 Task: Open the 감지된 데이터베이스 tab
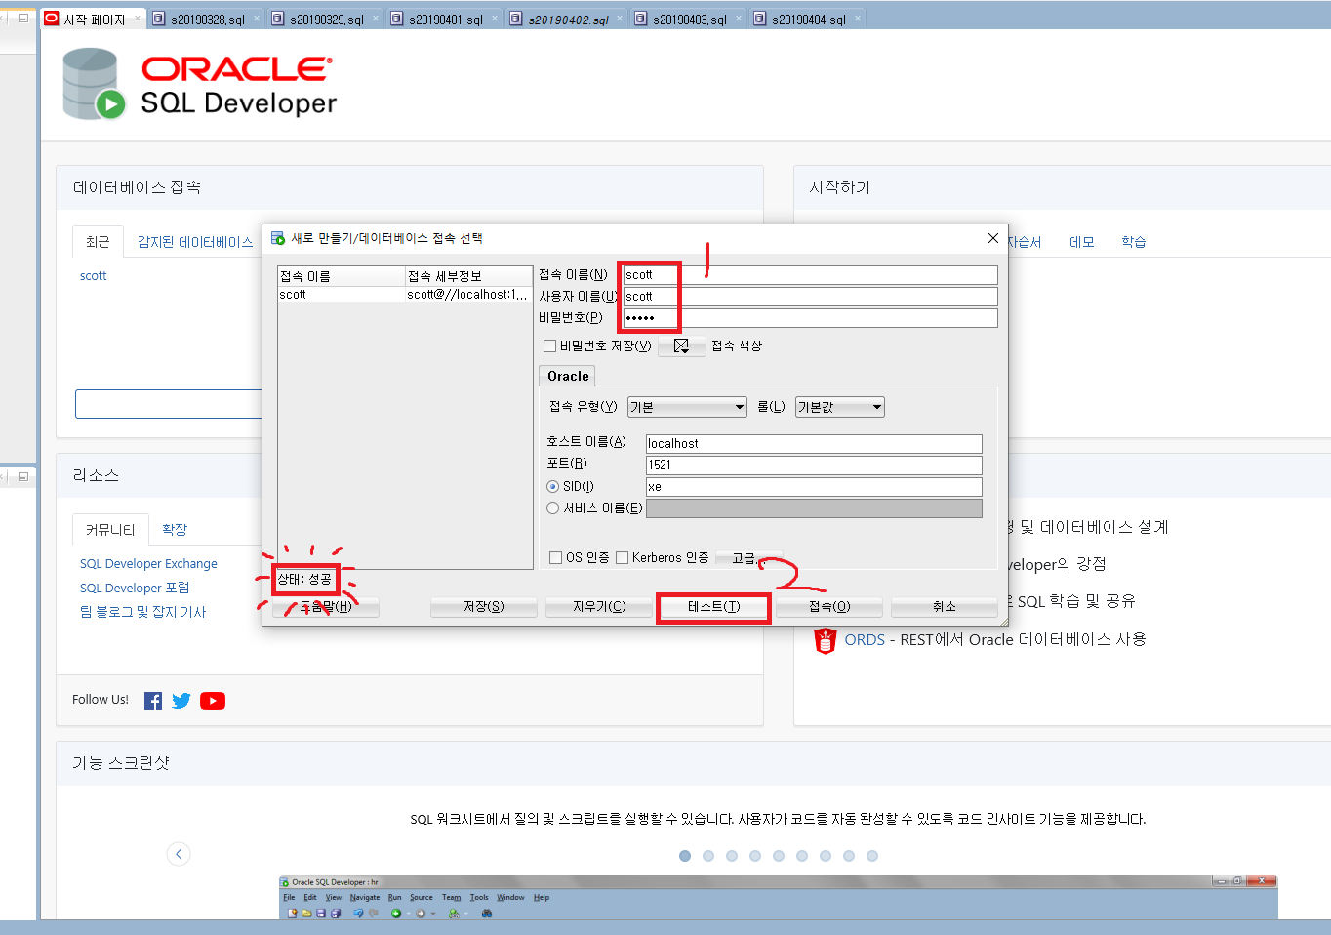[195, 242]
